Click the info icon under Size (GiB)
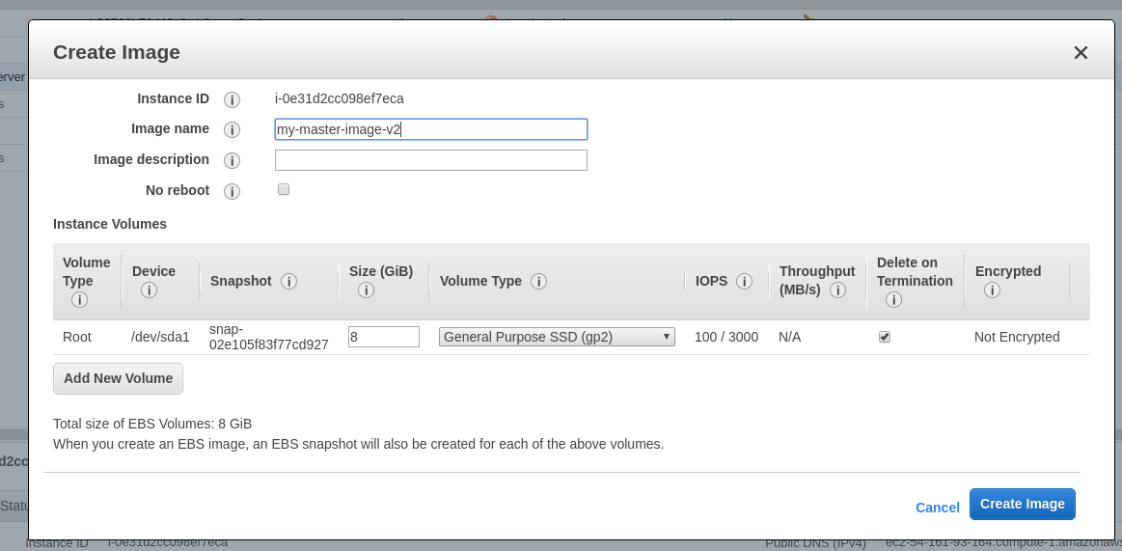Screen dimensions: 1122x551 366,290
